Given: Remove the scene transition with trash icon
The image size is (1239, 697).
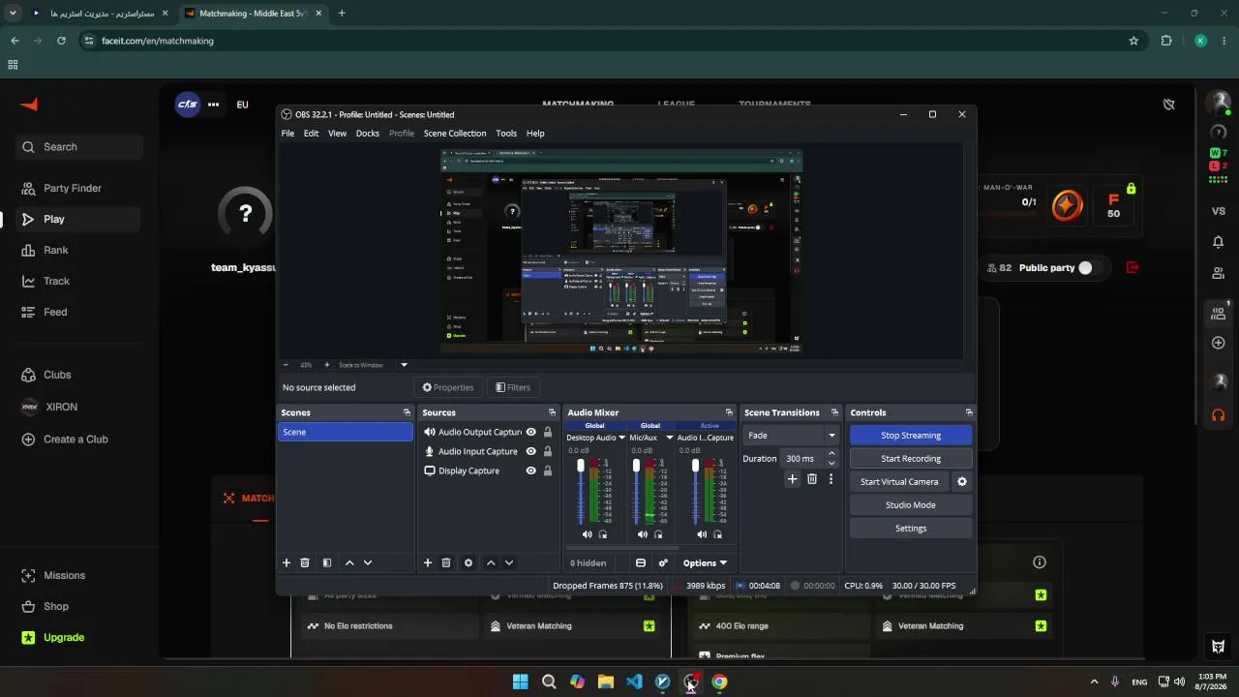Looking at the screenshot, I should click(812, 479).
